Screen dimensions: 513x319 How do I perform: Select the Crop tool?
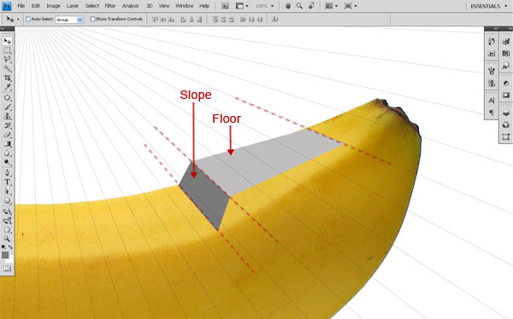pyautogui.click(x=7, y=78)
